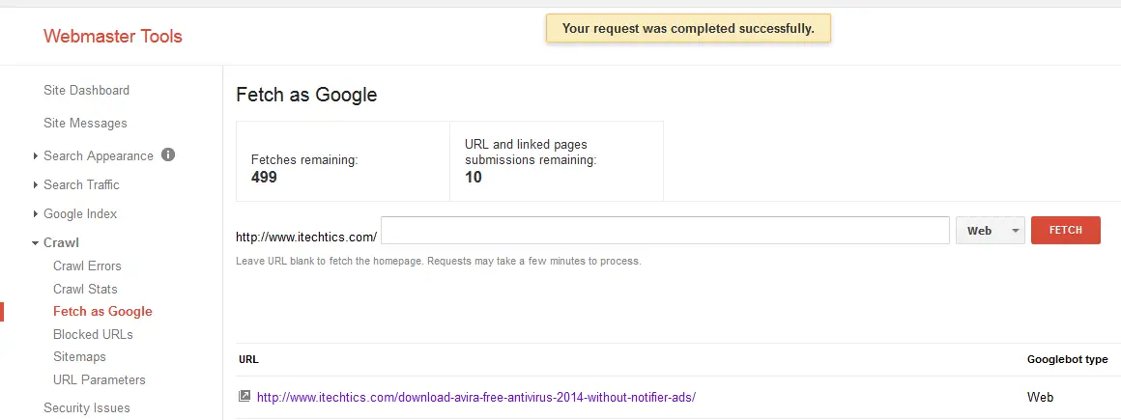Screen dimensions: 1121x420
Task: Click the 'Leave URL blank' hint text
Action: tap(438, 262)
